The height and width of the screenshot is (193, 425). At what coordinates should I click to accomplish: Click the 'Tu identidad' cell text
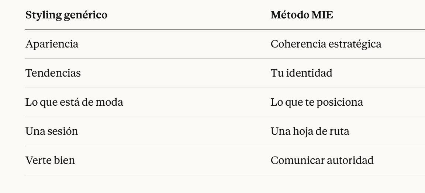(x=301, y=73)
